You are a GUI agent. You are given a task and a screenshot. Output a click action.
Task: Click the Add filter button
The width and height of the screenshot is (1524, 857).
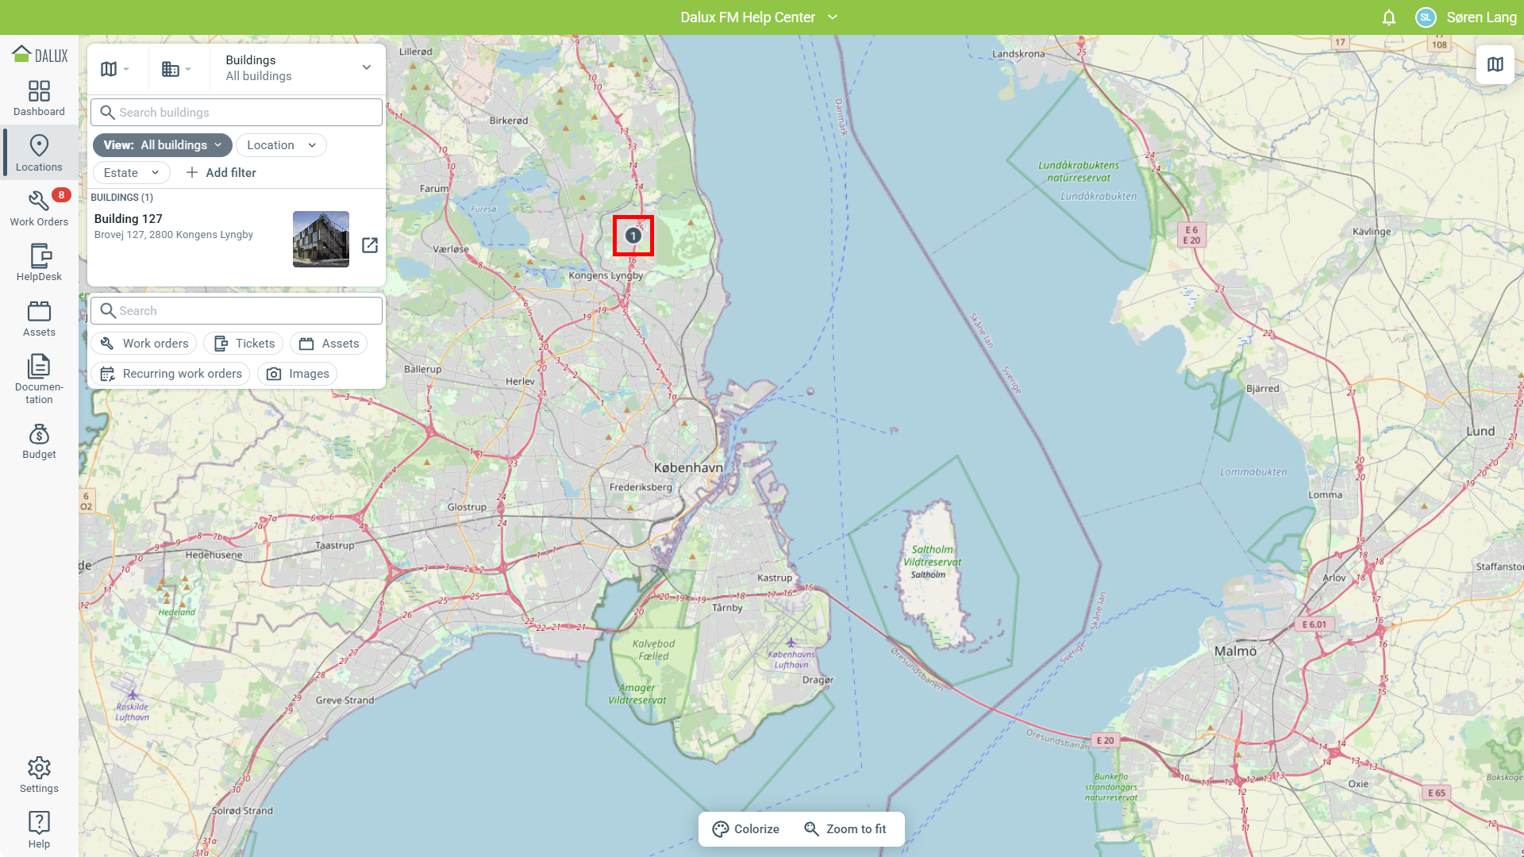(221, 173)
